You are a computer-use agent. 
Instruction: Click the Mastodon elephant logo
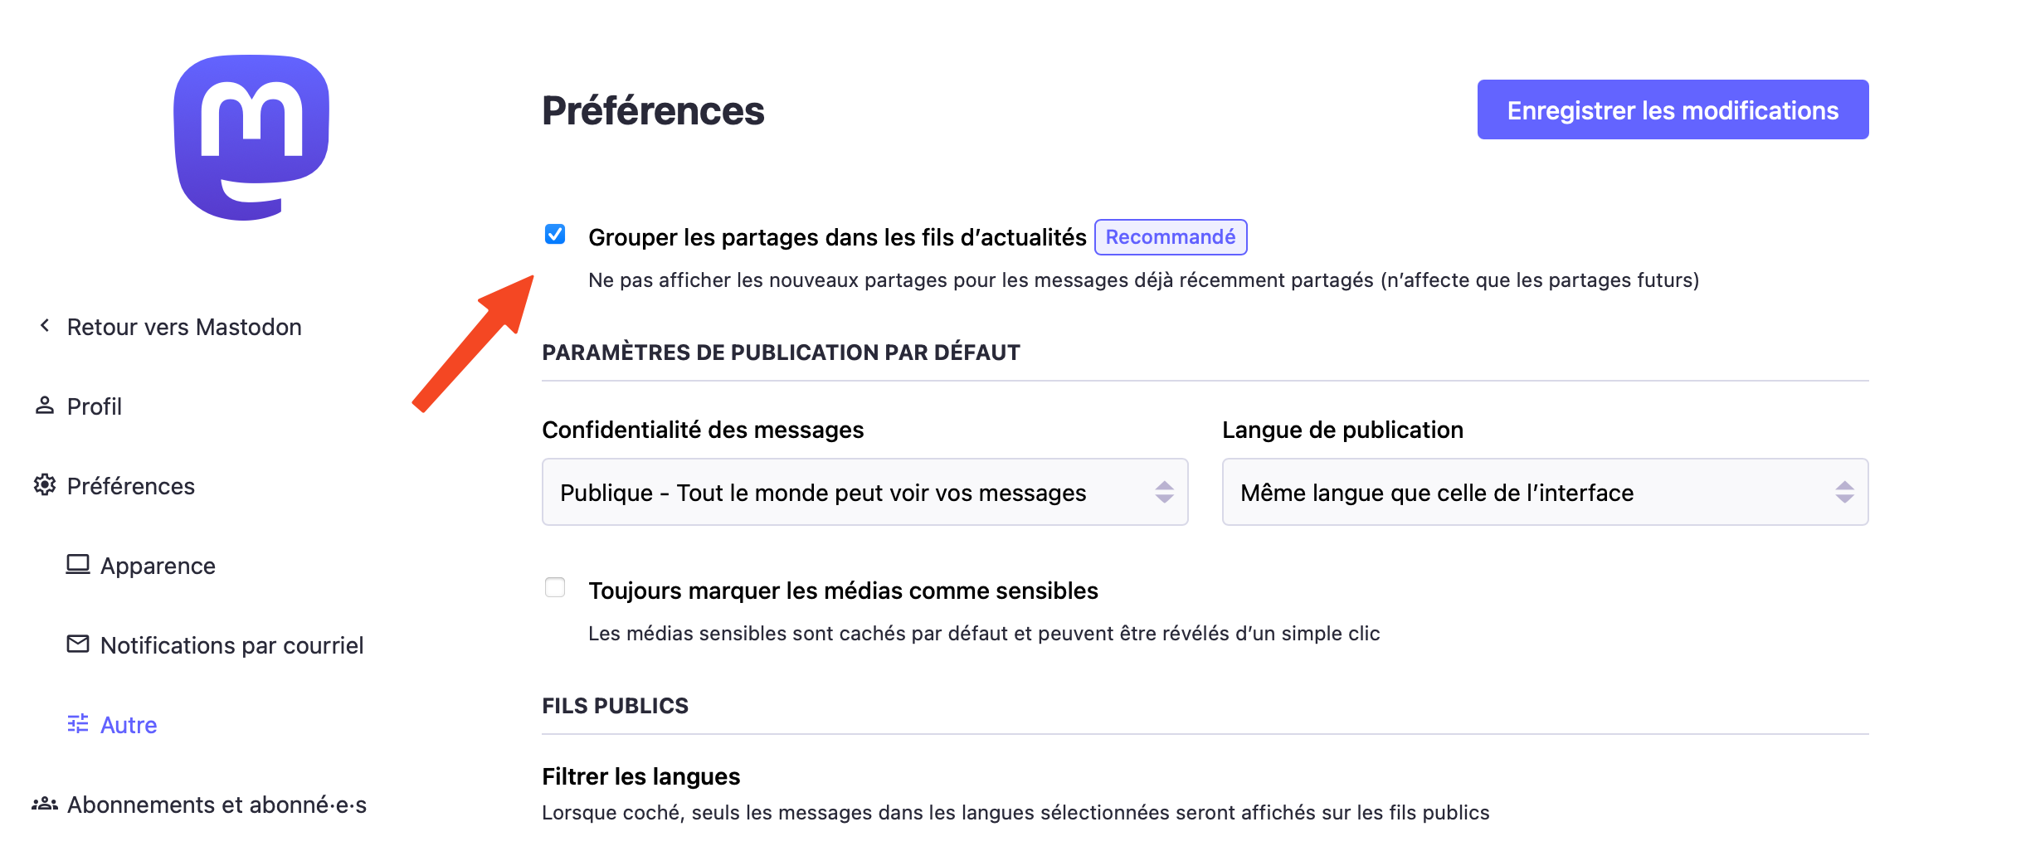point(251,137)
